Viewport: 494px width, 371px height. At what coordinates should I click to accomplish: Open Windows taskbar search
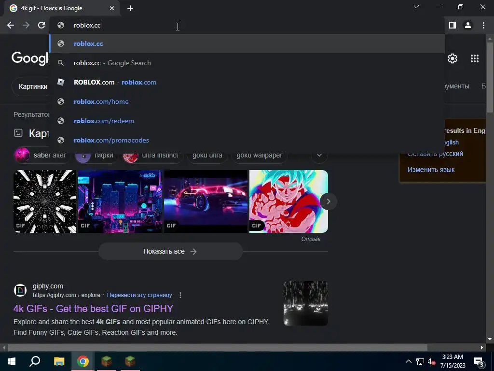(x=35, y=361)
